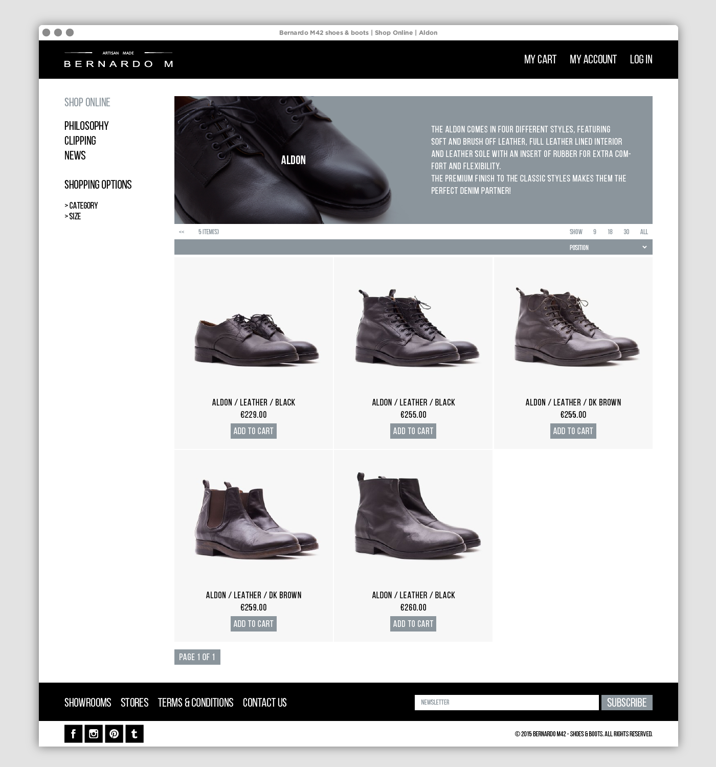This screenshot has width=716, height=767.
Task: Open the Position sort dropdown
Action: (608, 247)
